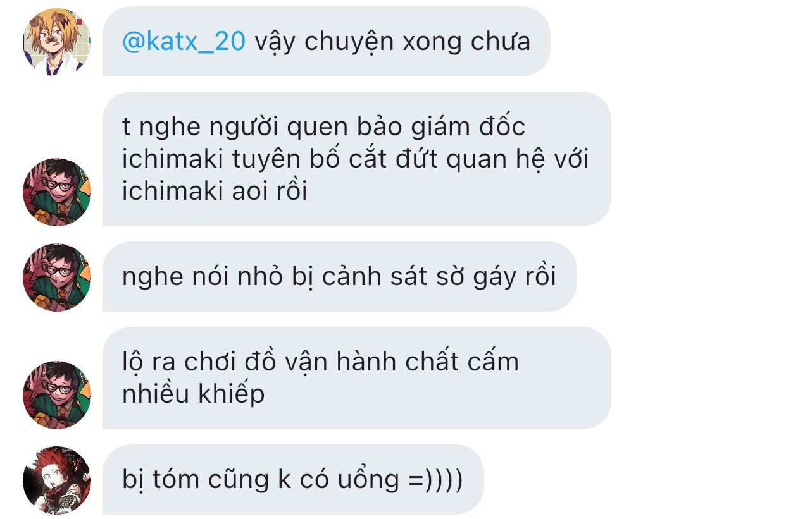Click the phrase 'cắt đứt quan hệ'

pyautogui.click(x=437, y=159)
